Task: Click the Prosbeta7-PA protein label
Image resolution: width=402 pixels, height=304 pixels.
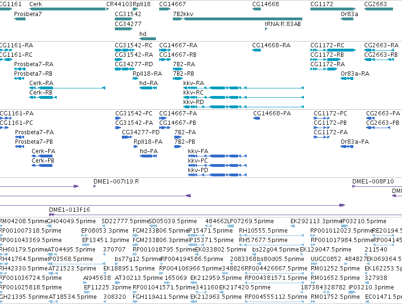Action: coord(34,132)
